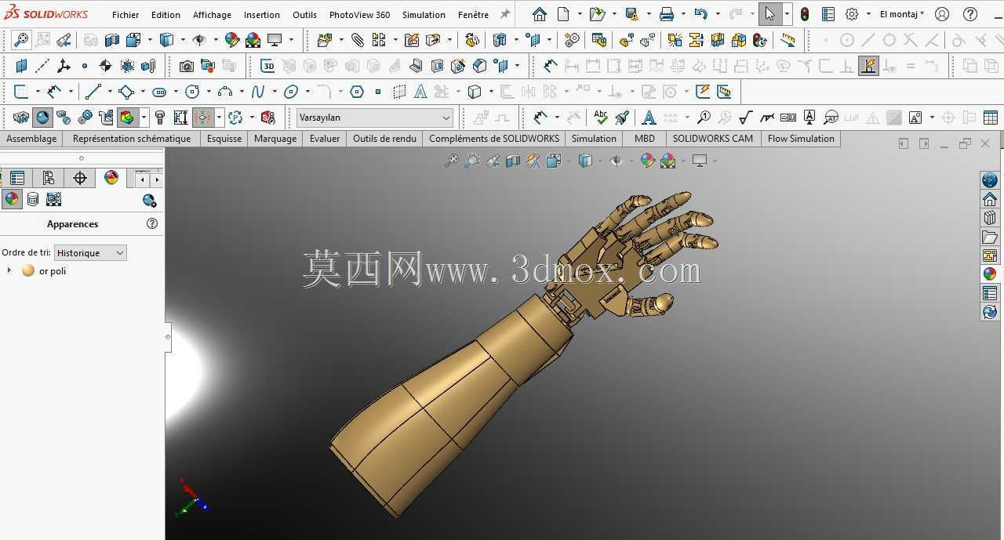Click the Print icon
The image size is (1004, 540).
667,14
